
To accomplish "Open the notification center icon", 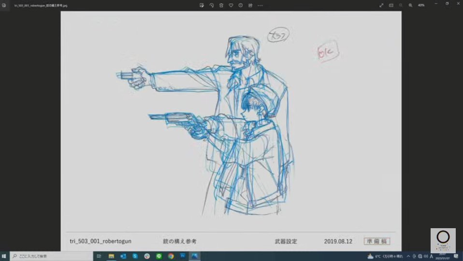I will 456,256.
